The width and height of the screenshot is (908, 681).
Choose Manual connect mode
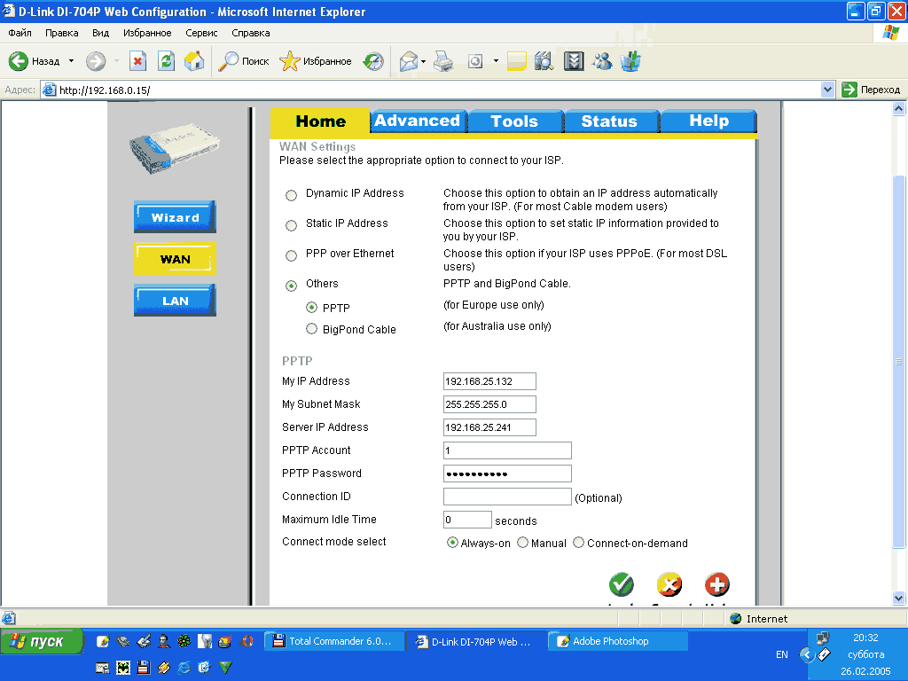(x=522, y=543)
